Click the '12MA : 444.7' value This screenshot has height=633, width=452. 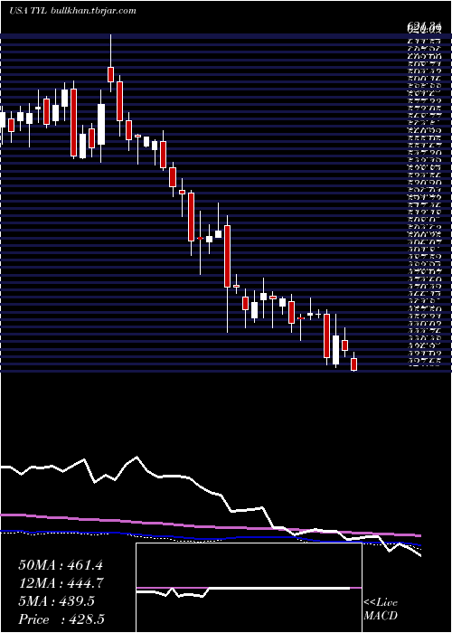(x=61, y=583)
